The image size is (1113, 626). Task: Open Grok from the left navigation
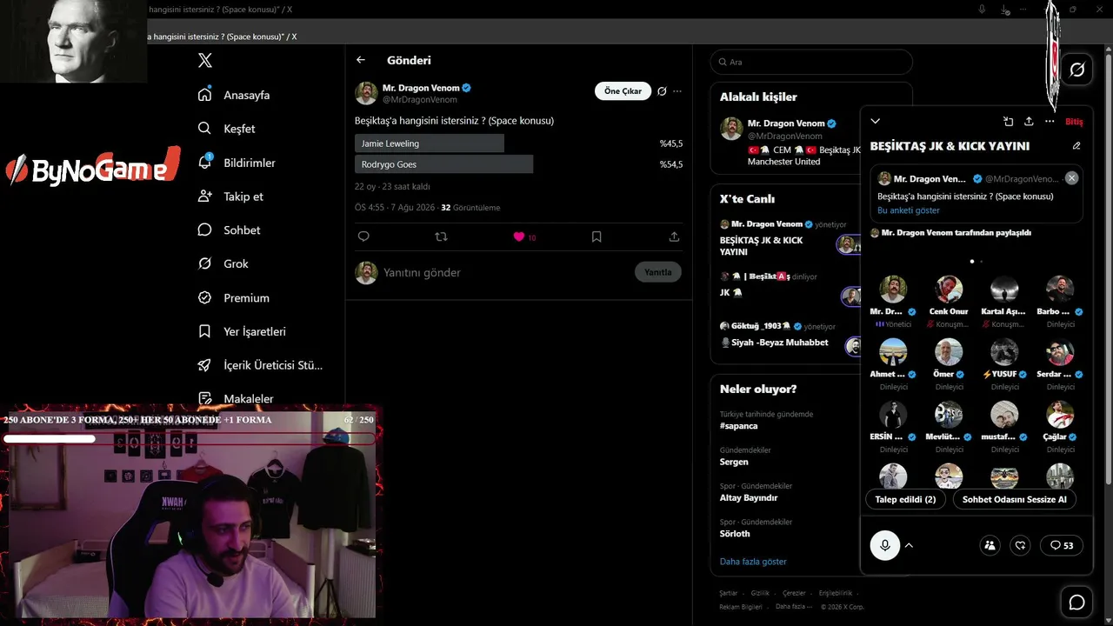pyautogui.click(x=223, y=263)
